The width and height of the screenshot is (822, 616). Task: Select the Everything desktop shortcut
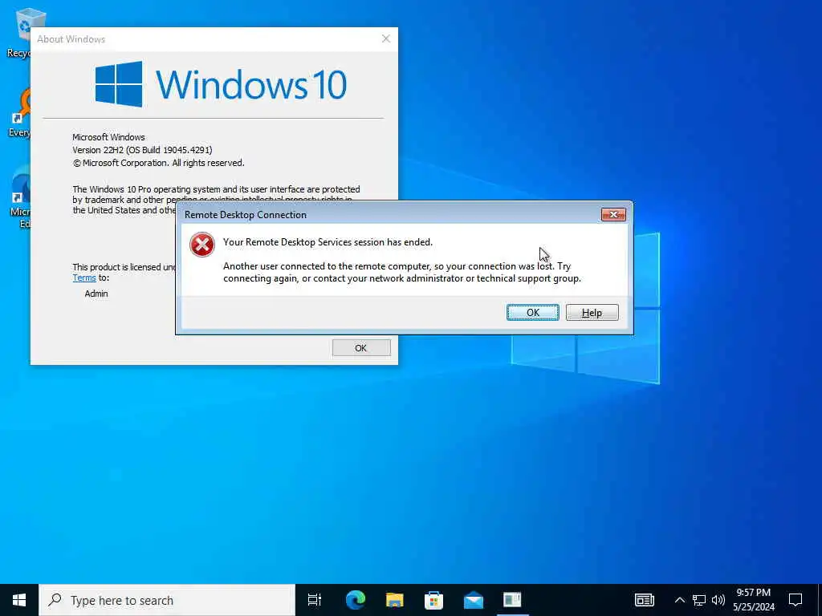[19, 112]
